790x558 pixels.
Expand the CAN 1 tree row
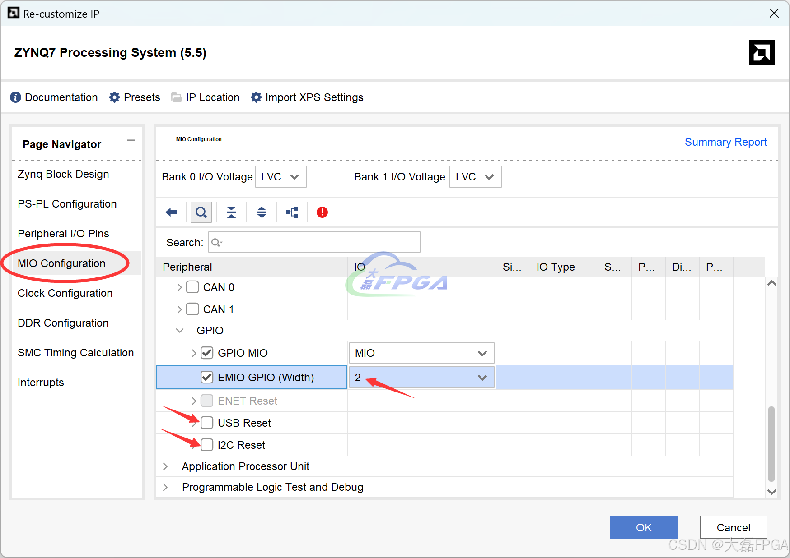[179, 309]
